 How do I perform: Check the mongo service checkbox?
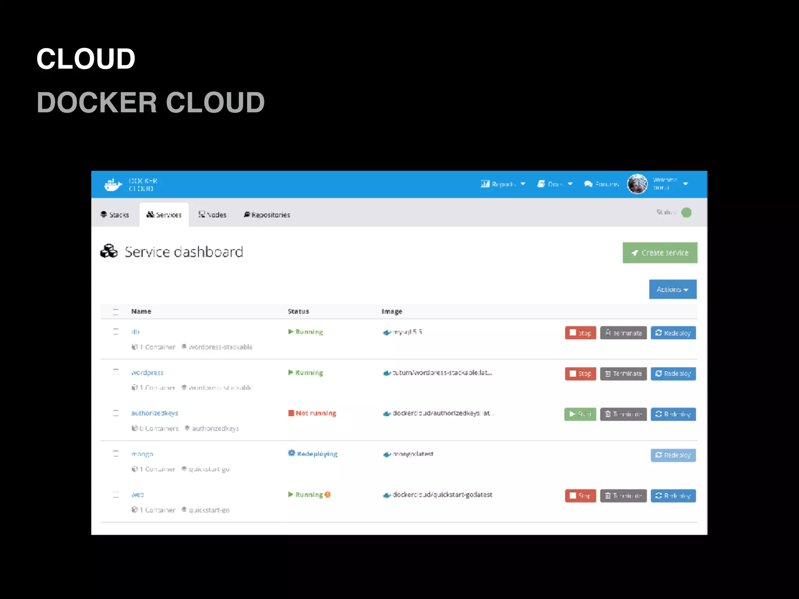point(116,454)
